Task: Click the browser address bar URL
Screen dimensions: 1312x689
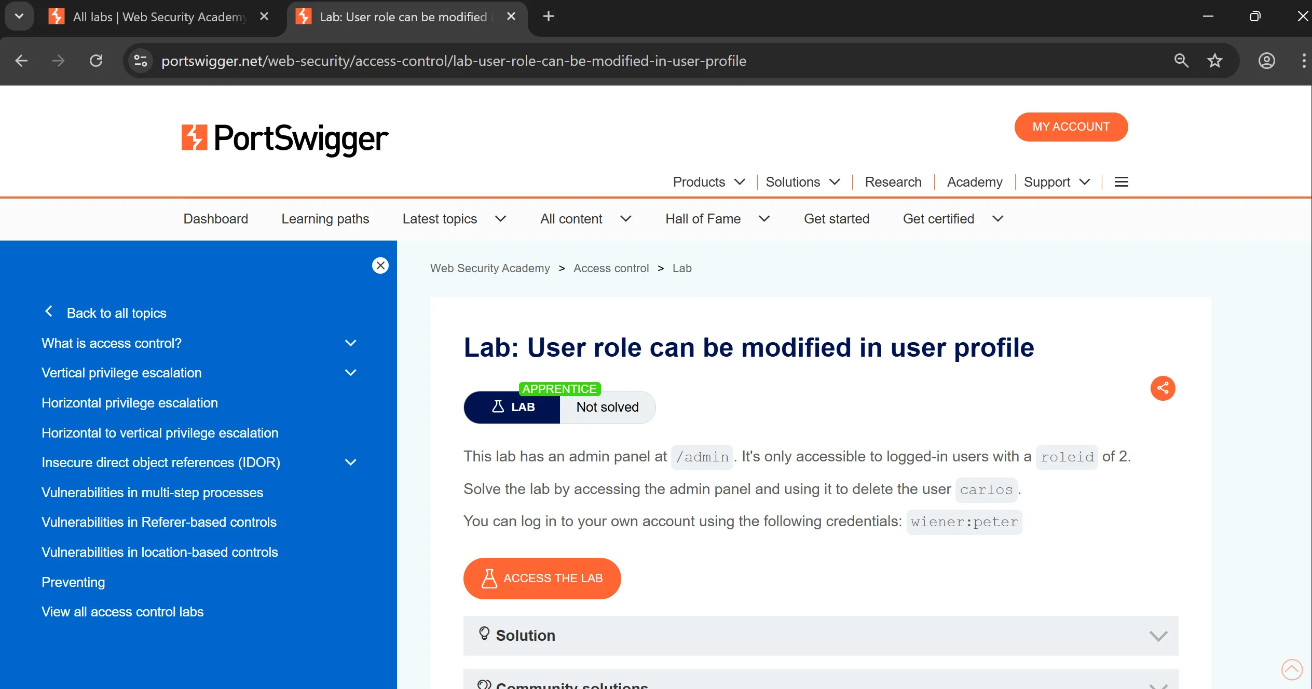Action: (x=453, y=61)
